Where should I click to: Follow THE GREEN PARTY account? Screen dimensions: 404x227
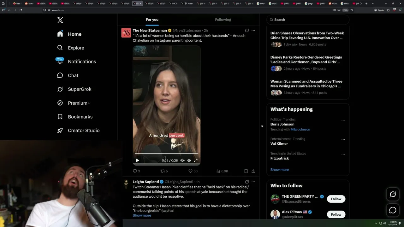click(x=336, y=199)
